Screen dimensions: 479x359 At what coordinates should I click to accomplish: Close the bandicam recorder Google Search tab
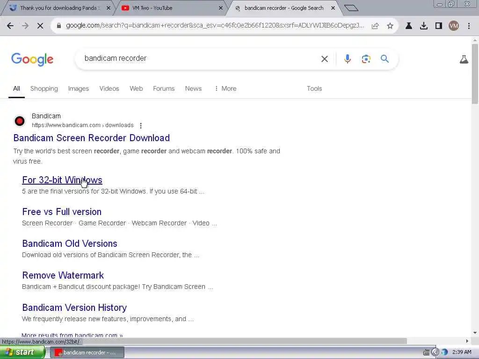click(333, 8)
